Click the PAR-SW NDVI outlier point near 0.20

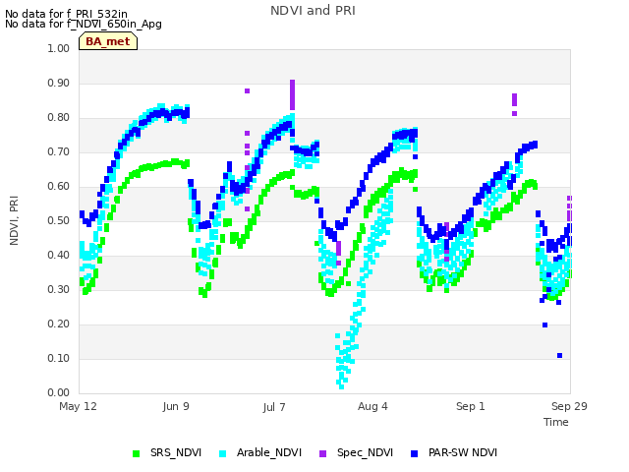click(544, 325)
